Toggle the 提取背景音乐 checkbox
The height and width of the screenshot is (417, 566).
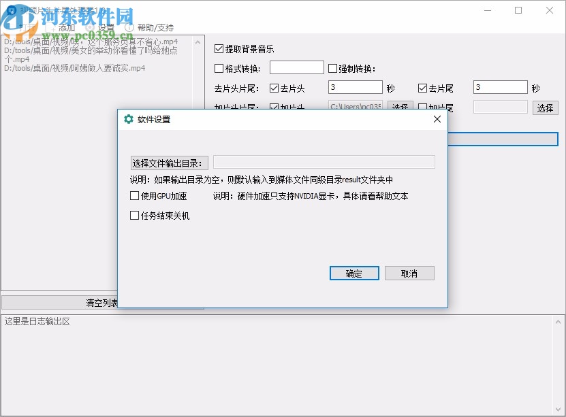219,48
